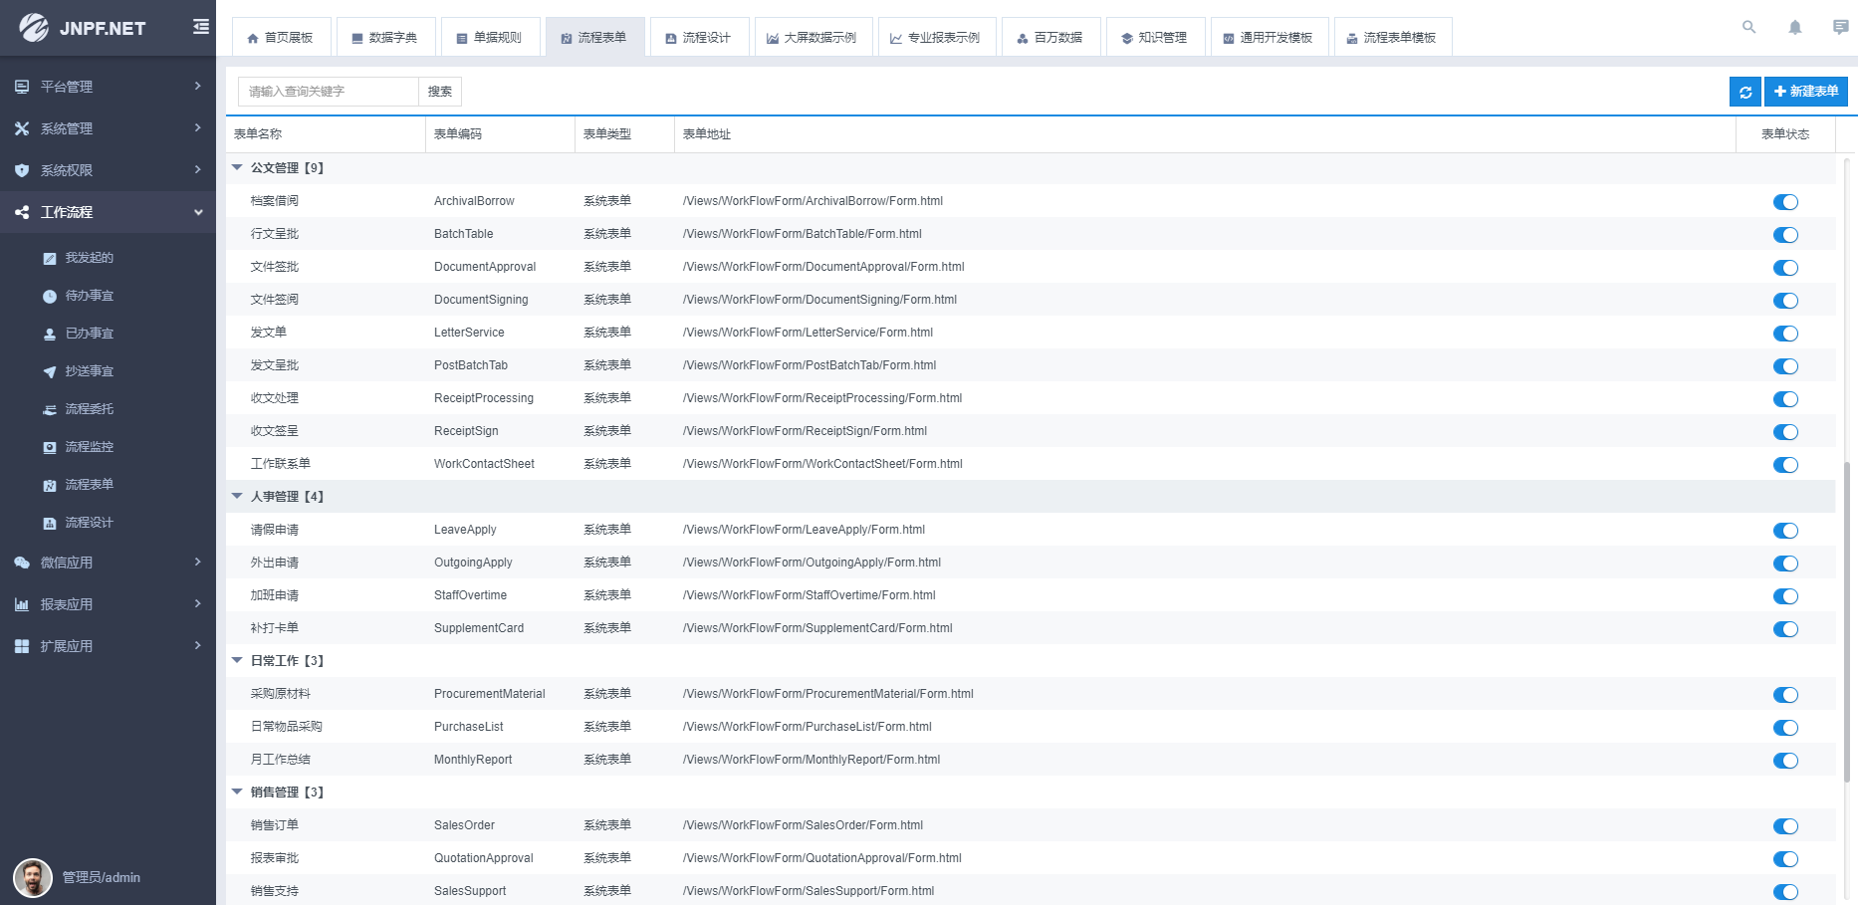Open the 流程设计 tab
1858x905 pixels.
click(x=698, y=38)
